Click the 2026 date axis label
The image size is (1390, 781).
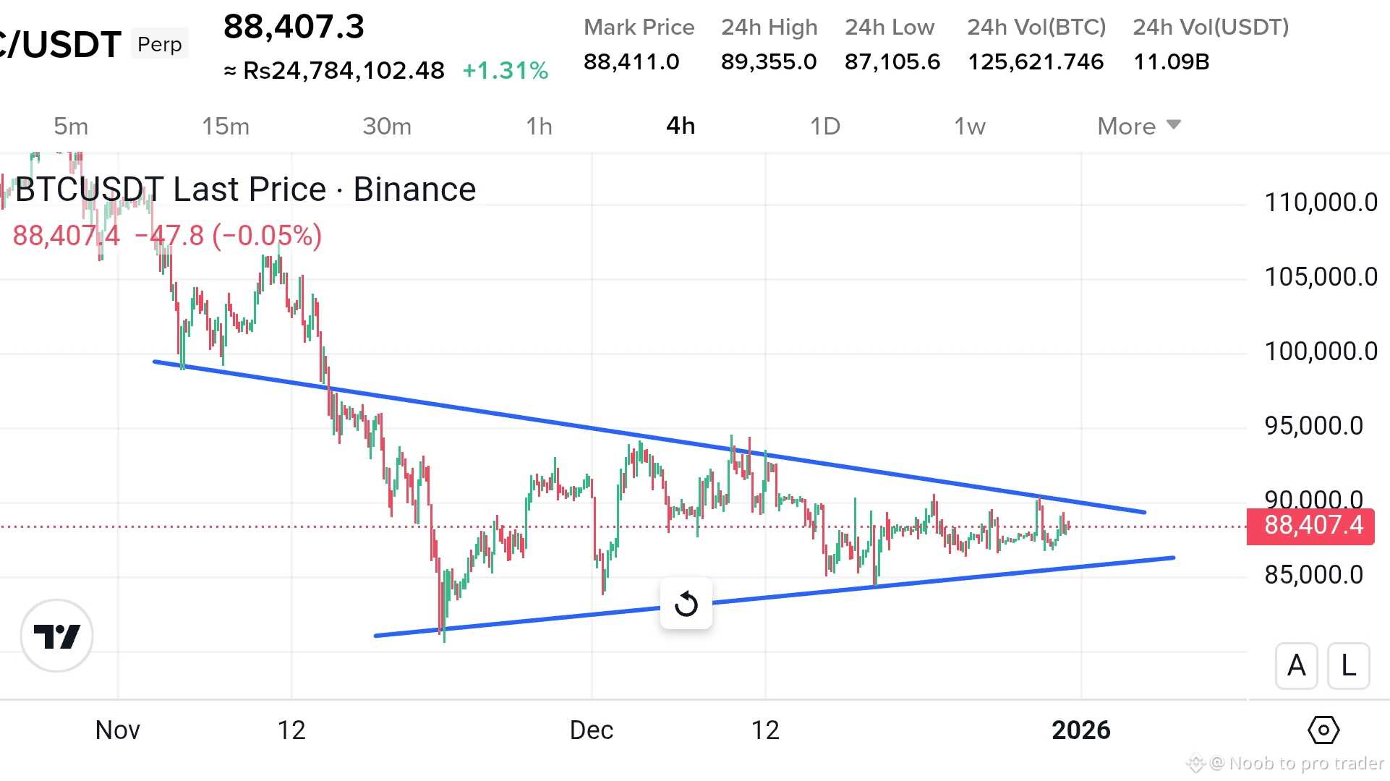(1080, 730)
